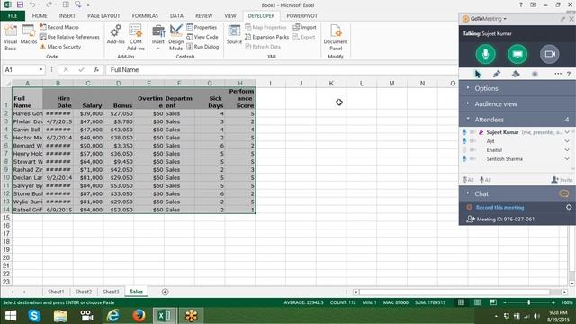
Task: Open Macro Security settings
Action: tap(60, 47)
